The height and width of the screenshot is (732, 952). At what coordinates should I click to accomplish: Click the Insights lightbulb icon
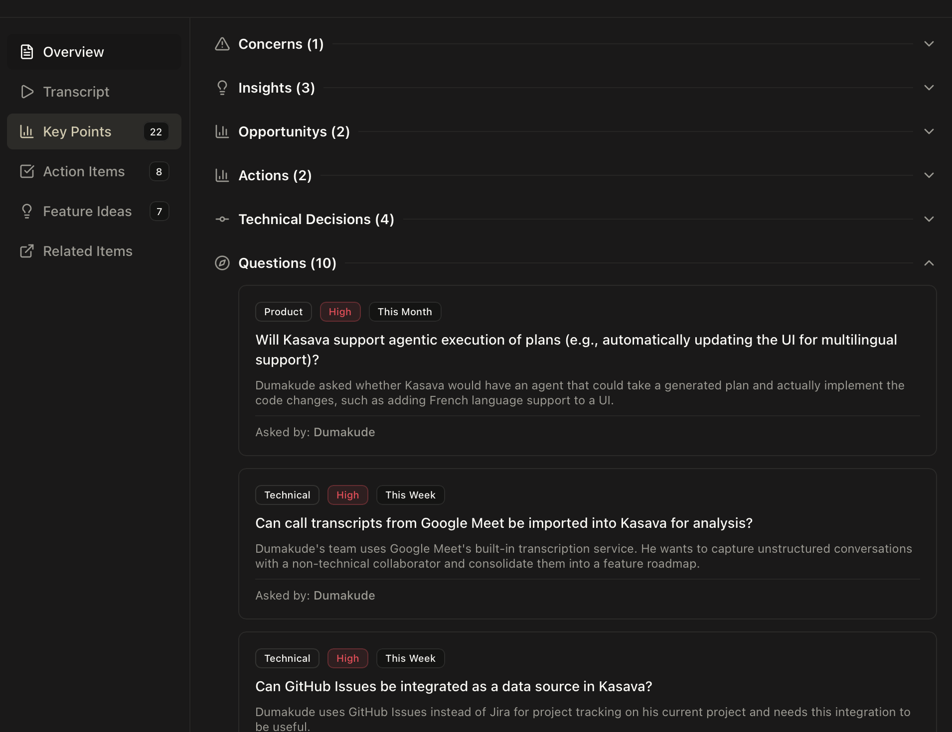coord(222,88)
